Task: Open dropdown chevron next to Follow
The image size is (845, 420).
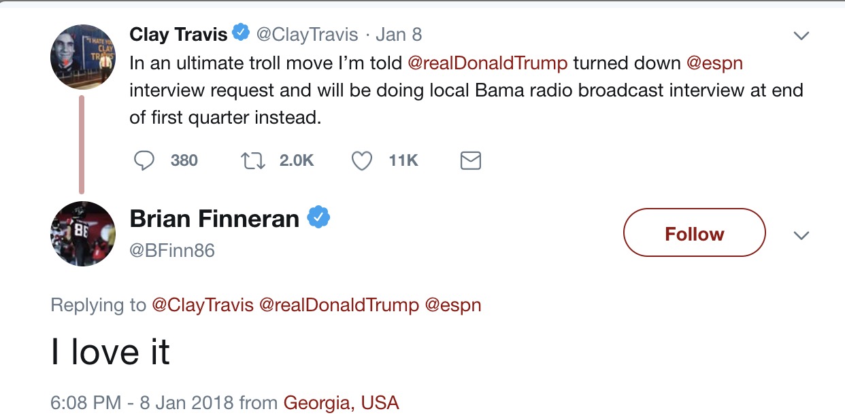Action: pos(801,236)
